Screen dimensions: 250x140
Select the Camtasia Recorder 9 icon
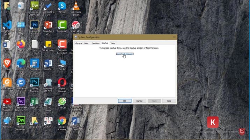62,47
